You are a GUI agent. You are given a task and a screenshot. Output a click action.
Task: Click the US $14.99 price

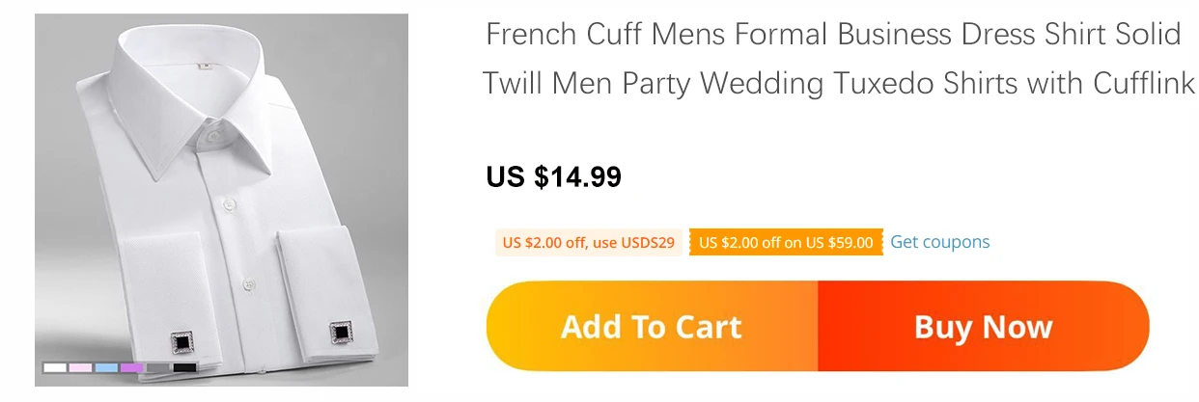554,176
